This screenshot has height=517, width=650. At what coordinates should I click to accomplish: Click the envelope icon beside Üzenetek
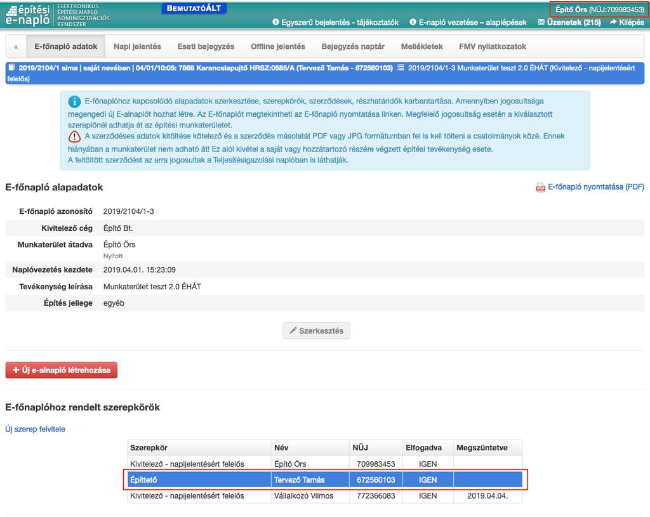tap(541, 22)
